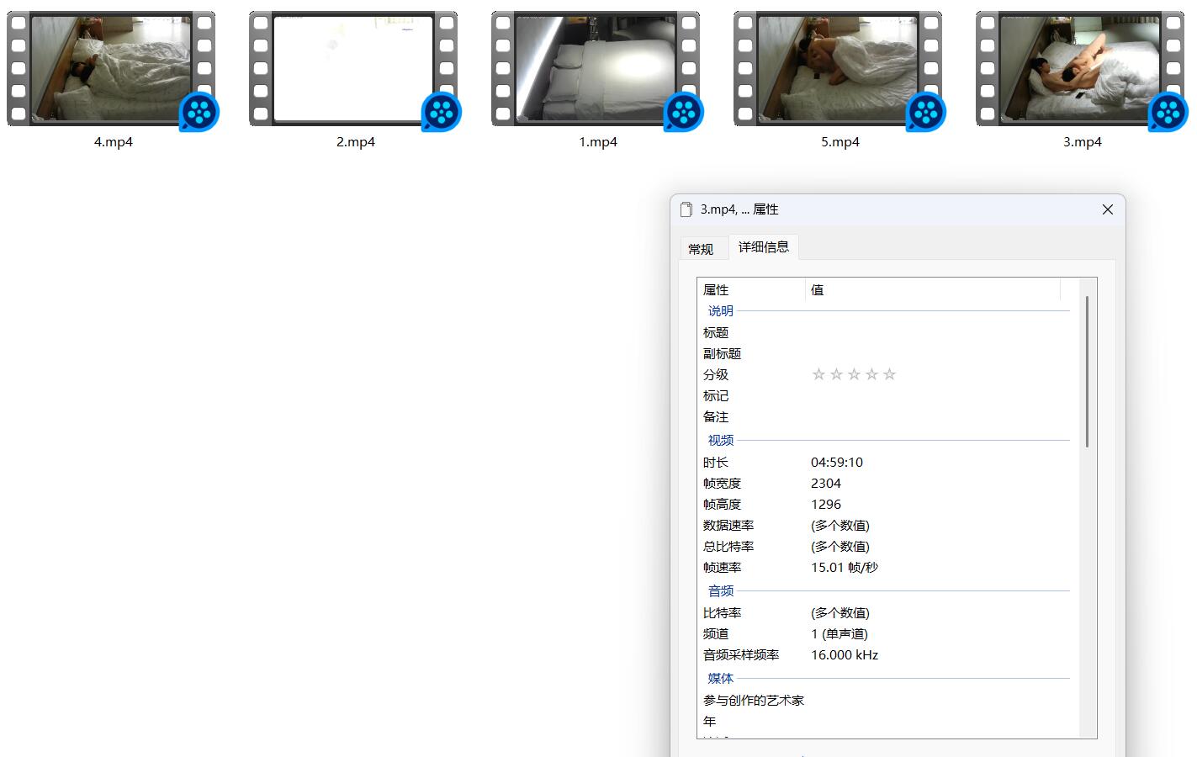Select the 4.mp4 video thumbnail
The image size is (1197, 757).
(111, 69)
